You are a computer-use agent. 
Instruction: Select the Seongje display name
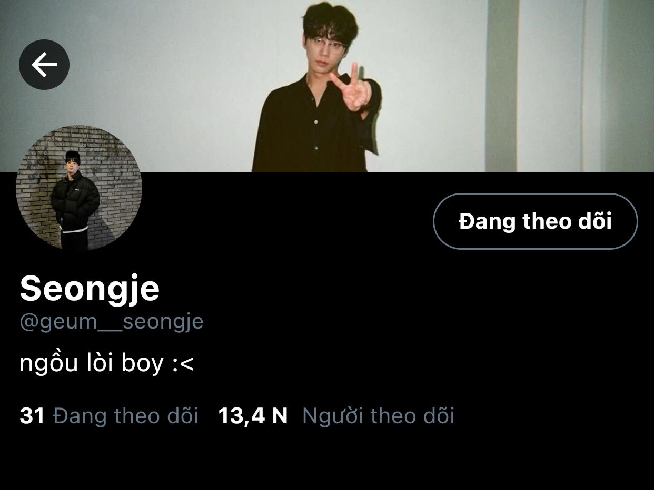point(90,289)
